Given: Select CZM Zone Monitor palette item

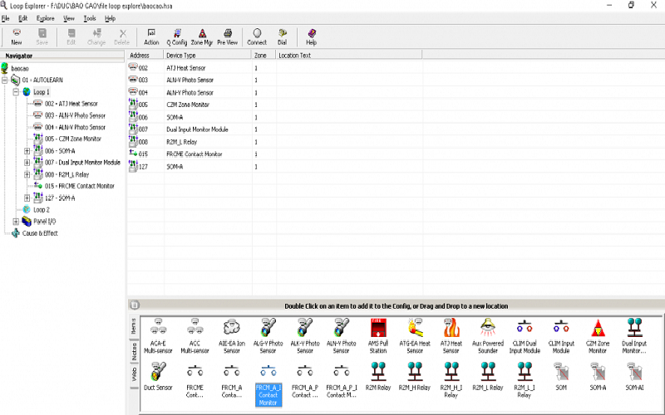Looking at the screenshot, I should point(598,336).
